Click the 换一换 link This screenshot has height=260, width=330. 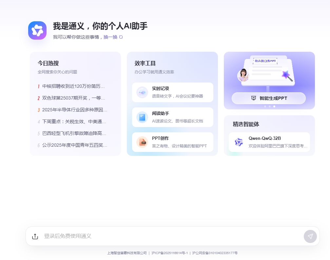tap(110, 37)
